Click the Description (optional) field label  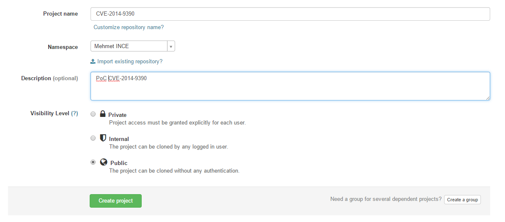[49, 79]
